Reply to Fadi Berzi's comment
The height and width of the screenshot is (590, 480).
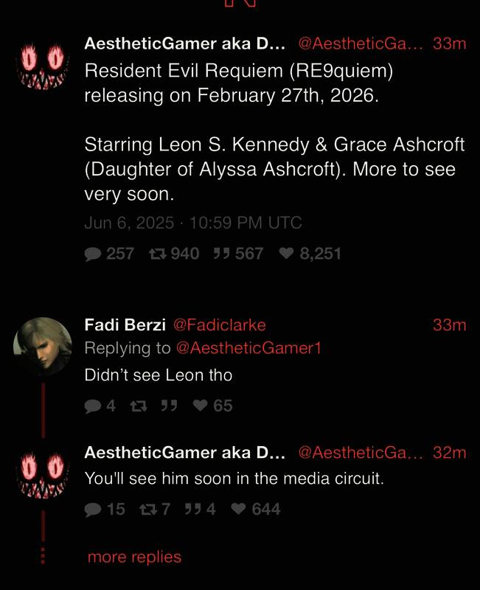click(x=93, y=406)
